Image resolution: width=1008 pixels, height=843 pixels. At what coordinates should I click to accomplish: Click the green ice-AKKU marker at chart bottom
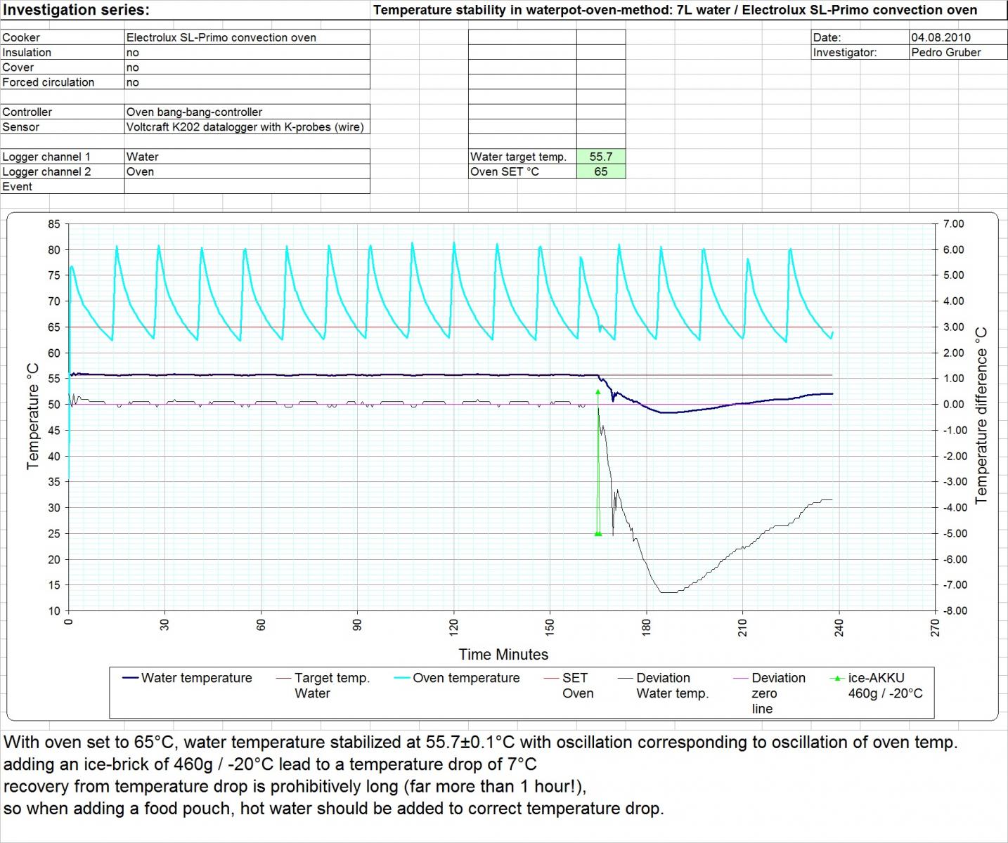tap(598, 534)
